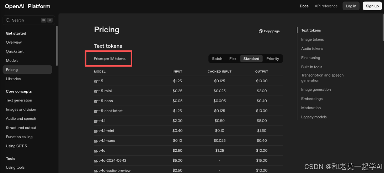The height and width of the screenshot is (173, 384).
Task: Click the gpt-4.1-nano model name
Action: coord(105,141)
